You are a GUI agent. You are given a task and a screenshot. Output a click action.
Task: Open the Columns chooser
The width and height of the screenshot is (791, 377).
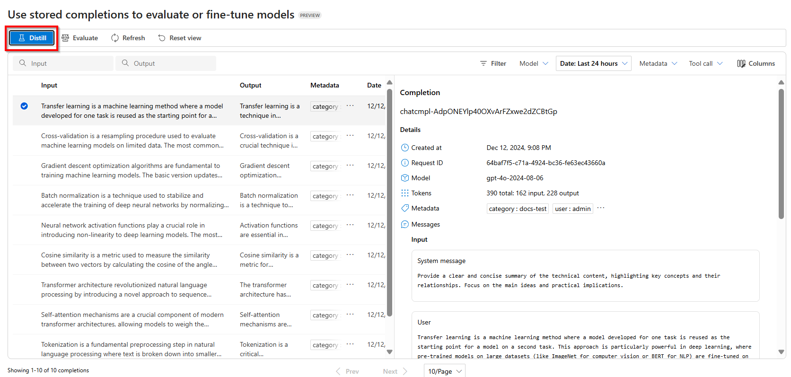[756, 63]
